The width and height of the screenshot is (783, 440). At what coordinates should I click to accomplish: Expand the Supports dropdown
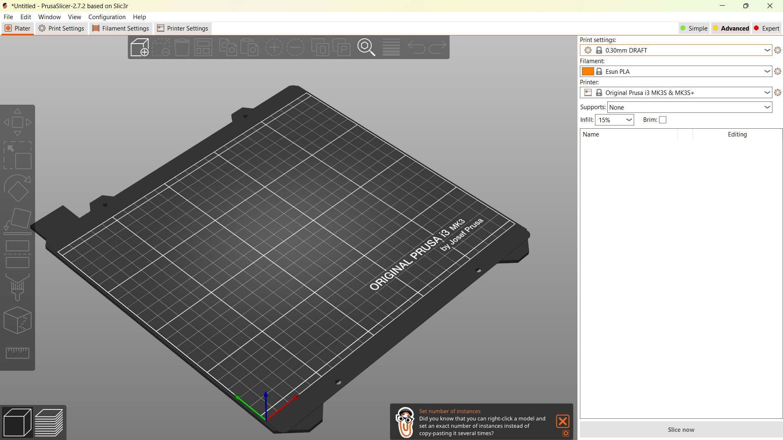pos(767,107)
